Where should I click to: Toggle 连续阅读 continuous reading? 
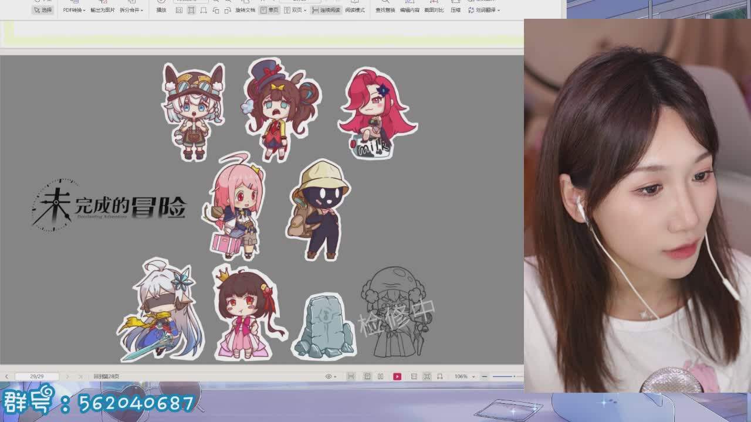tap(326, 10)
